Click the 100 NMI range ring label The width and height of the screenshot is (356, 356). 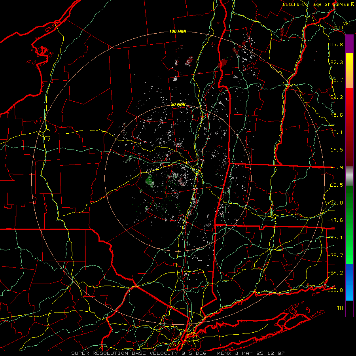pos(178,31)
